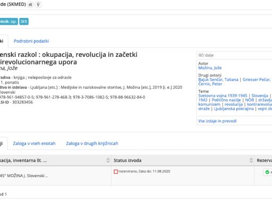The width and height of the screenshot is (272, 204).
Task: Open topic link komunizem
Action: click(x=209, y=104)
